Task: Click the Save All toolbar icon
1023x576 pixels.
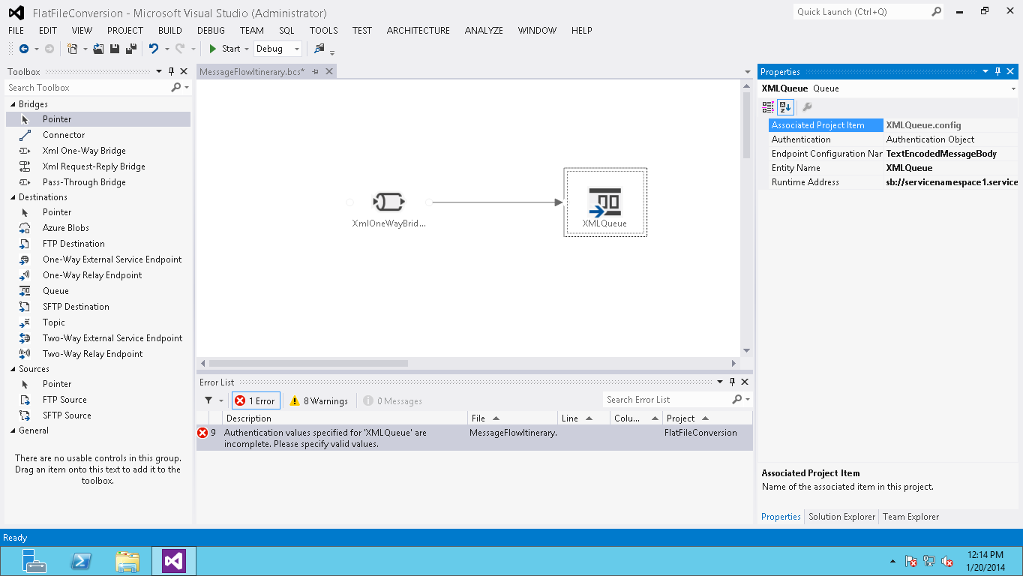Action: 130,49
